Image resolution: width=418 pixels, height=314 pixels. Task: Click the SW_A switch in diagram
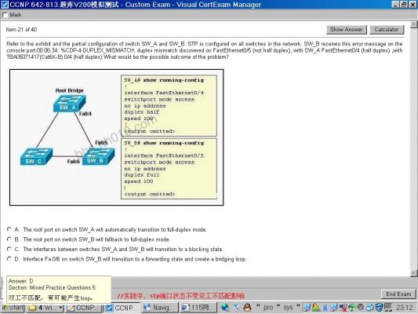pos(69,103)
